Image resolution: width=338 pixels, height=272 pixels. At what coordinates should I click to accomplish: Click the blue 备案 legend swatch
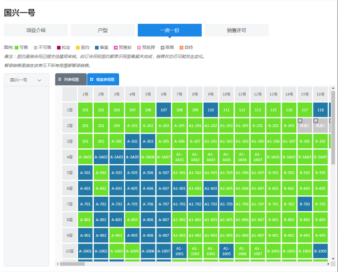pos(97,48)
